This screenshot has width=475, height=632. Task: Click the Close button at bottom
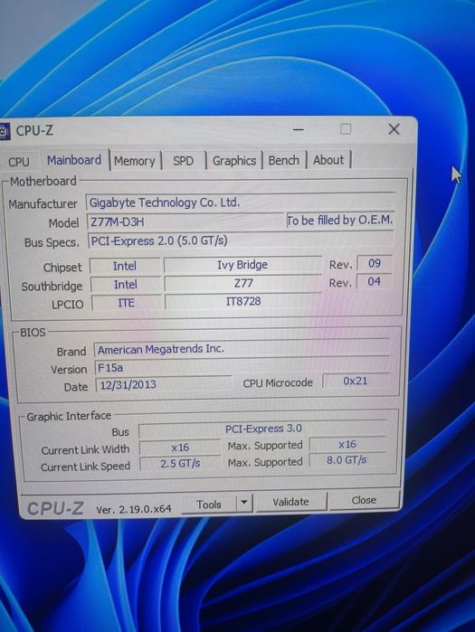[364, 500]
